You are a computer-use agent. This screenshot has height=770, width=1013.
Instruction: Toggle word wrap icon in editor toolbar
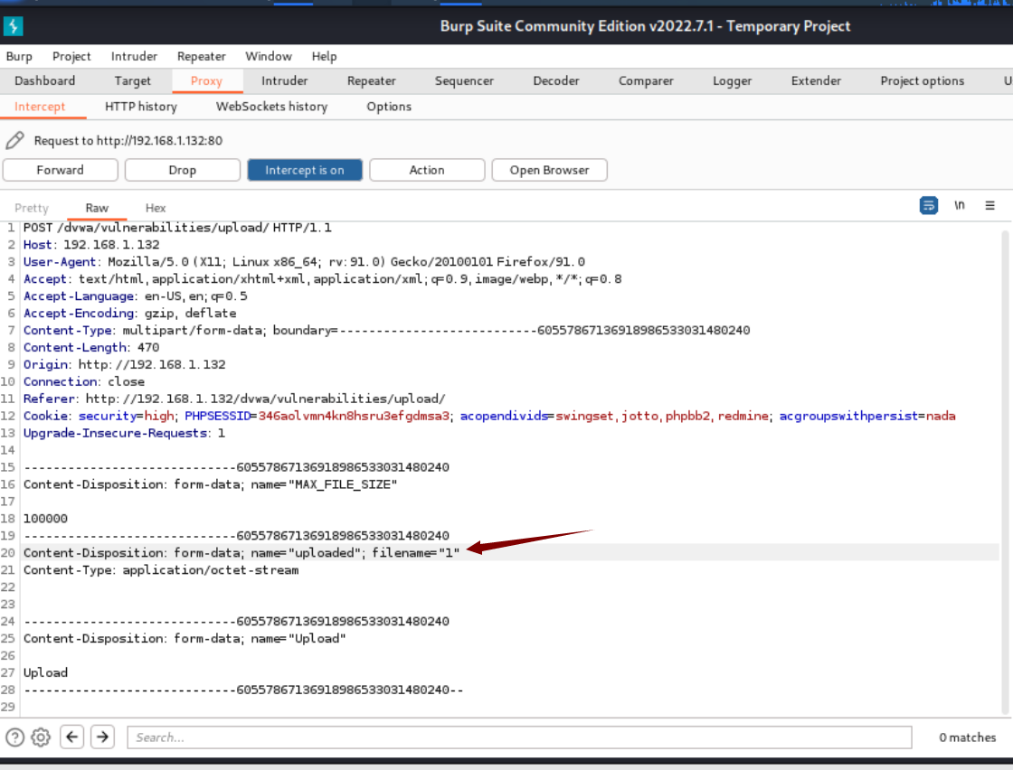(x=928, y=205)
